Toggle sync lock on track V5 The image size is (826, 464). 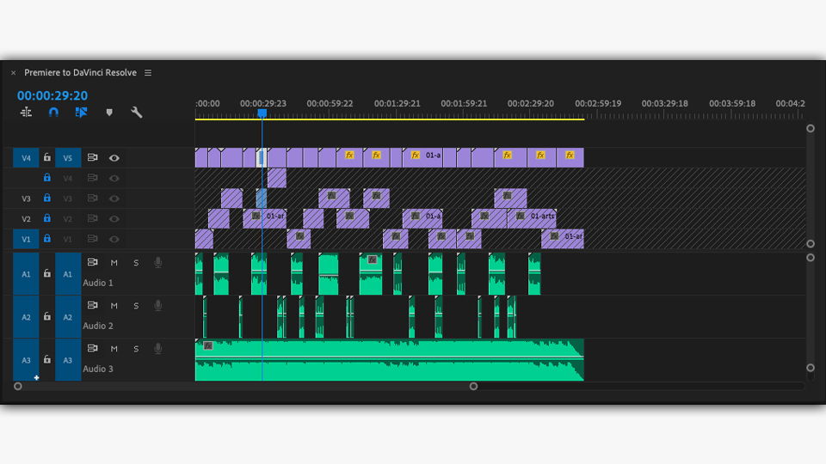92,157
